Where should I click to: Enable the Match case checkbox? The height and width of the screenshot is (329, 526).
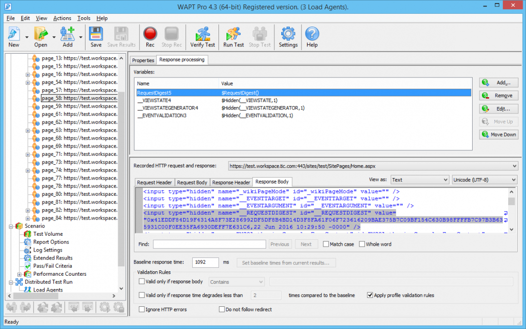coord(326,244)
